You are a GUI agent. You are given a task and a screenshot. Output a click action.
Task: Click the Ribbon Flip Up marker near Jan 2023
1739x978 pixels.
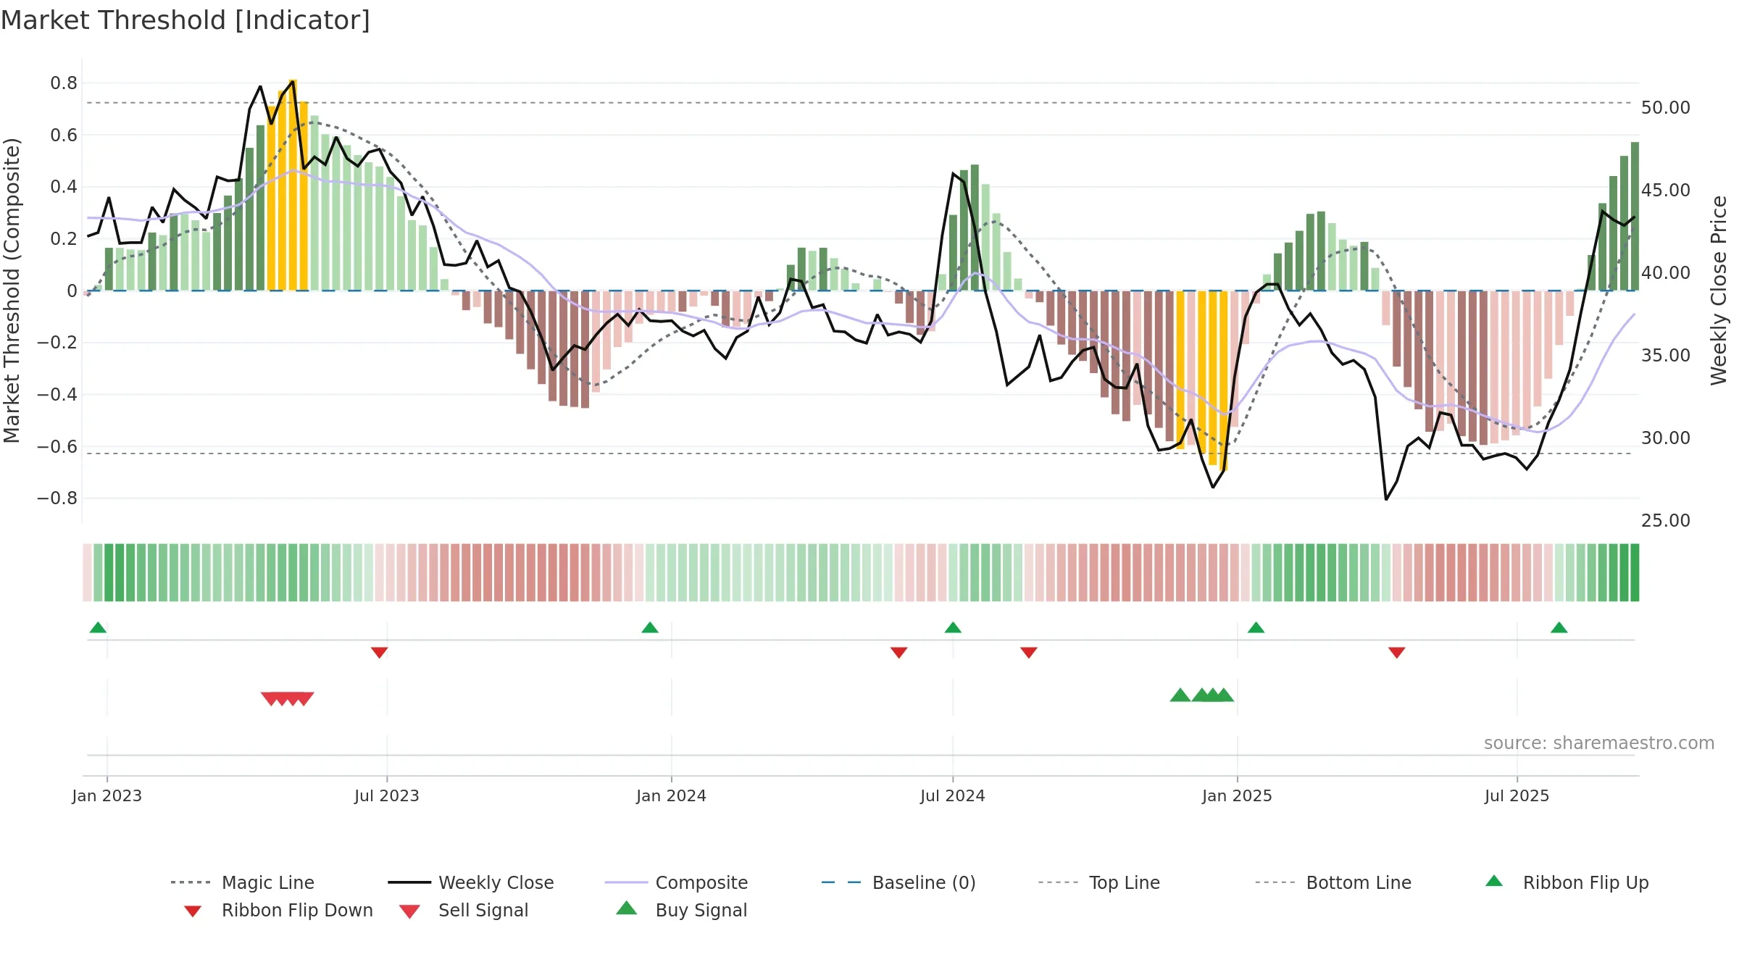(98, 627)
